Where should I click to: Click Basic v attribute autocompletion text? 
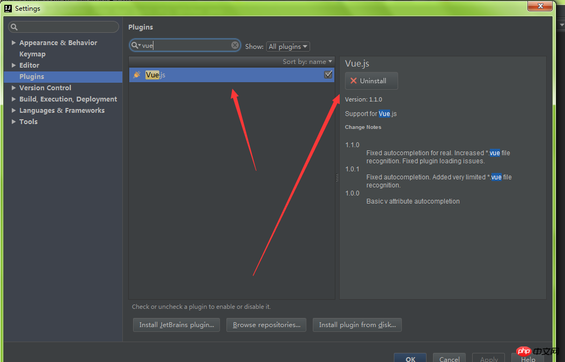tap(413, 201)
